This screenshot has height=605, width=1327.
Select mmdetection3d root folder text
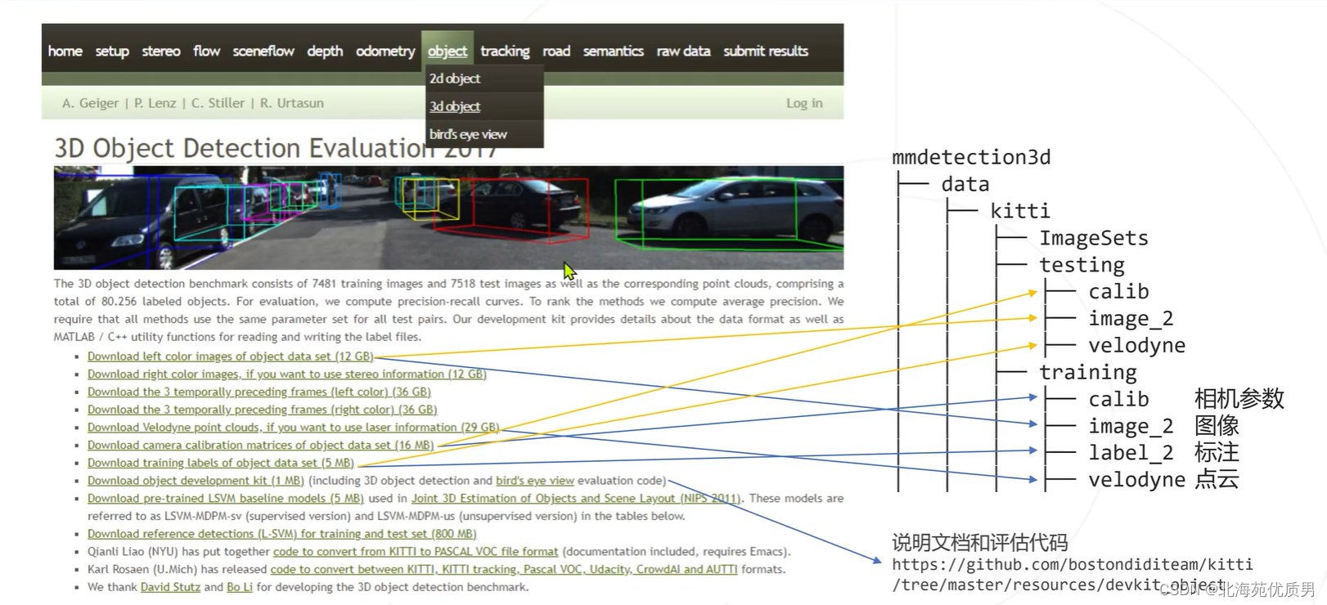(x=971, y=157)
